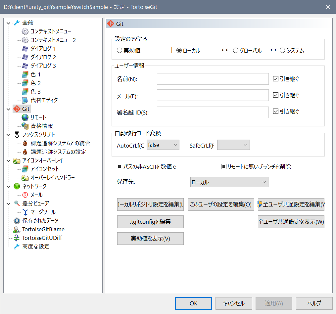Select the グローバル radio button
Image resolution: width=336 pixels, height=314 pixels.
pyautogui.click(x=236, y=51)
